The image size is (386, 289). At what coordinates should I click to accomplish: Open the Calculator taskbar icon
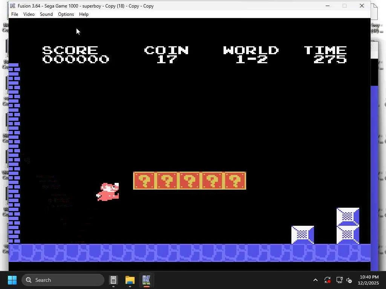[113, 280]
